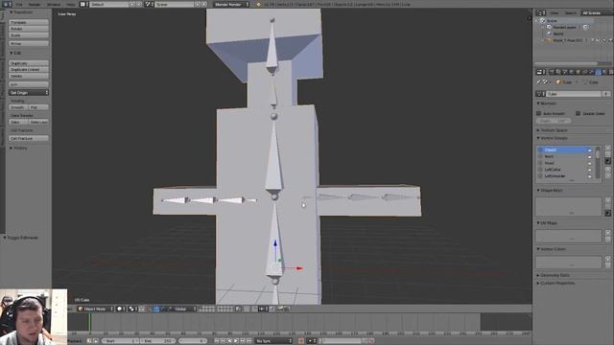Open the outliner View menu
This screenshot has width=614, height=345.
click(555, 12)
